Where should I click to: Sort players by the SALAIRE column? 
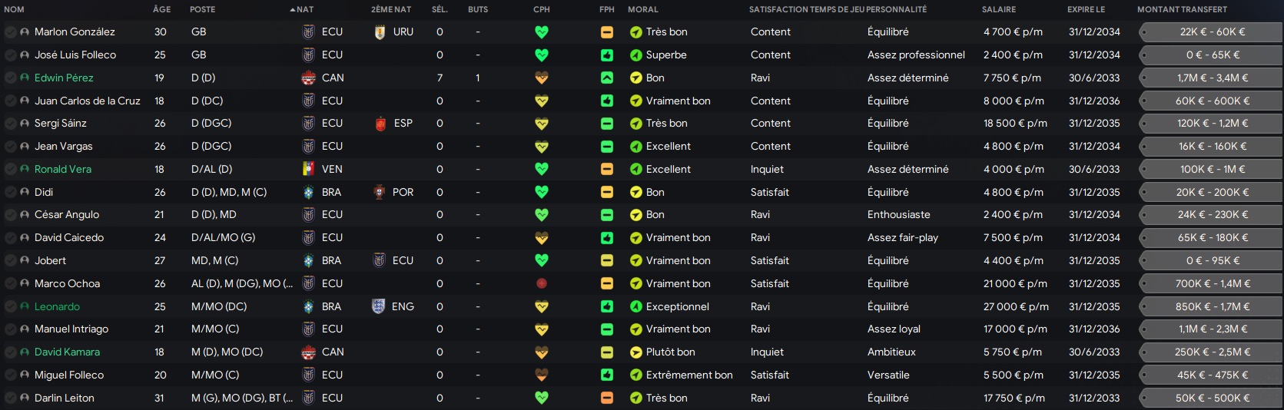pos(998,9)
